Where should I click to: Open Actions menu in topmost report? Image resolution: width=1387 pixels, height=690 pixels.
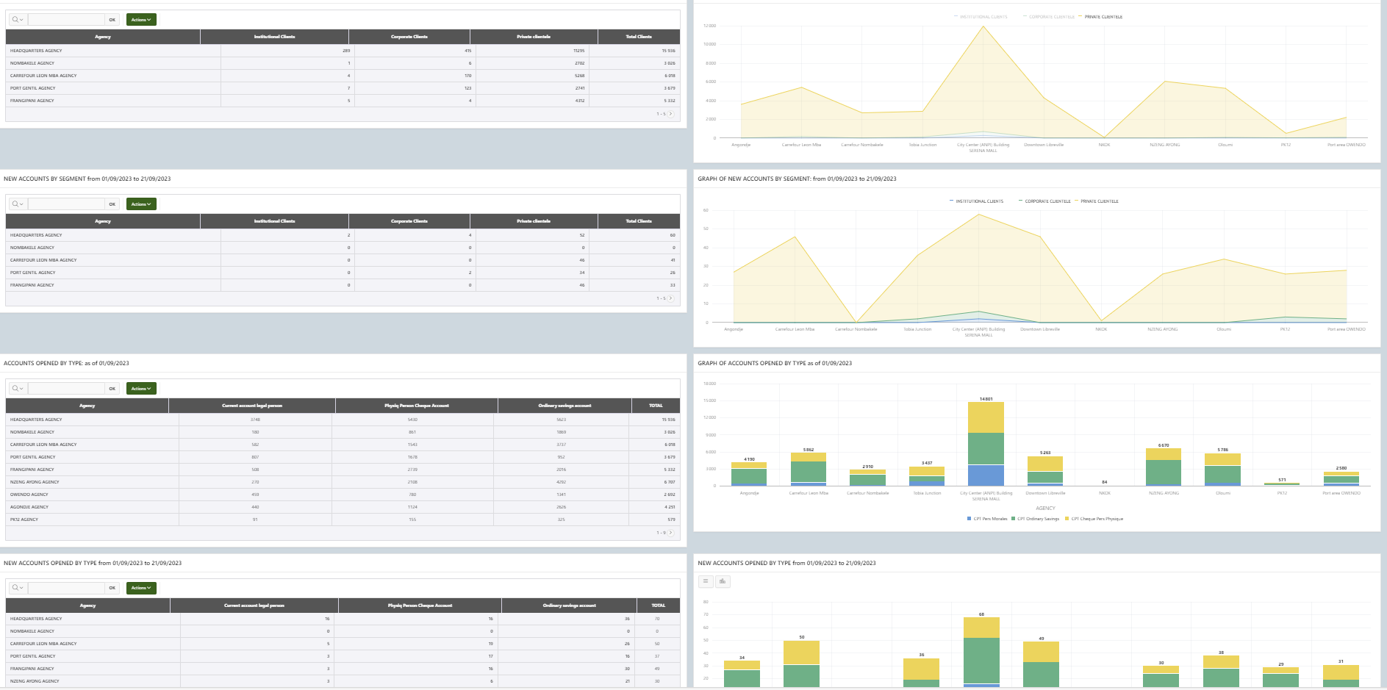pyautogui.click(x=141, y=20)
